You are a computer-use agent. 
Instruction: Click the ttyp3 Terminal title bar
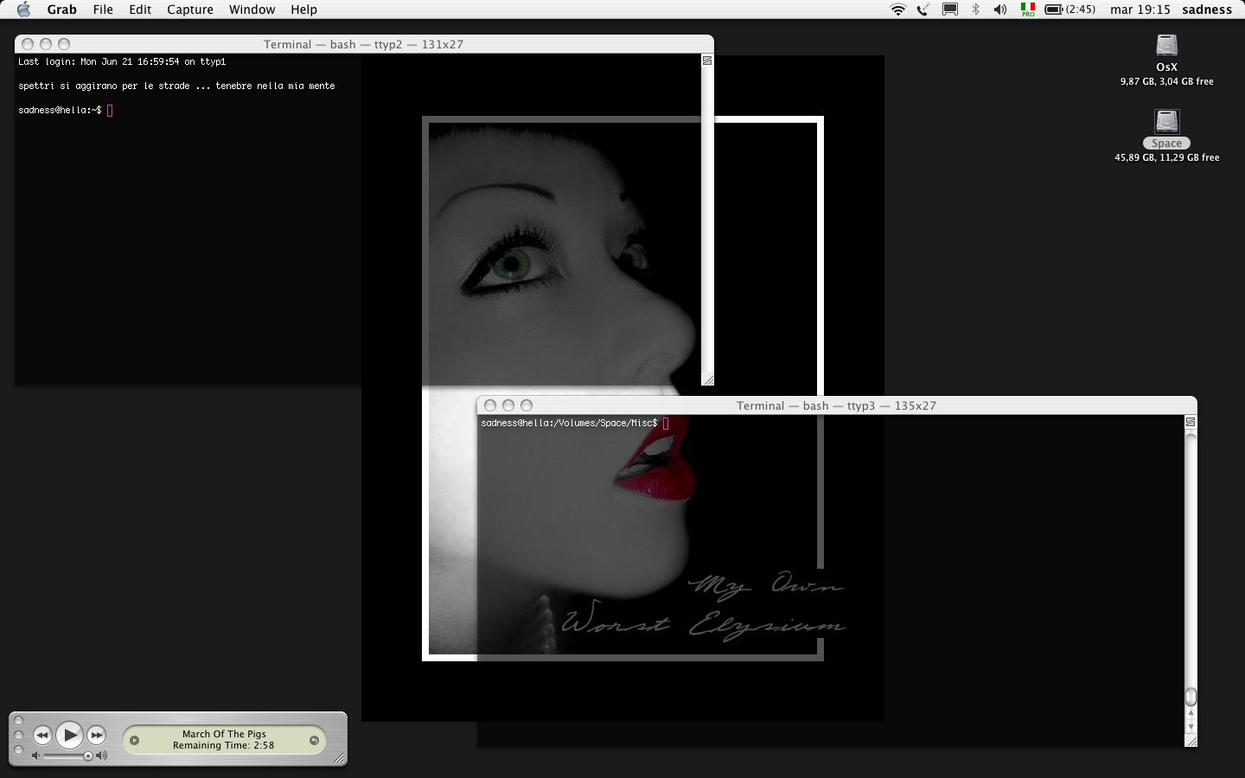pos(837,405)
